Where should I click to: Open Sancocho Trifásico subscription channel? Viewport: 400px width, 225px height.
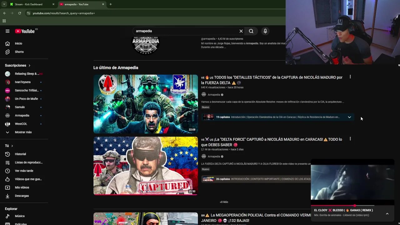tap(24, 90)
